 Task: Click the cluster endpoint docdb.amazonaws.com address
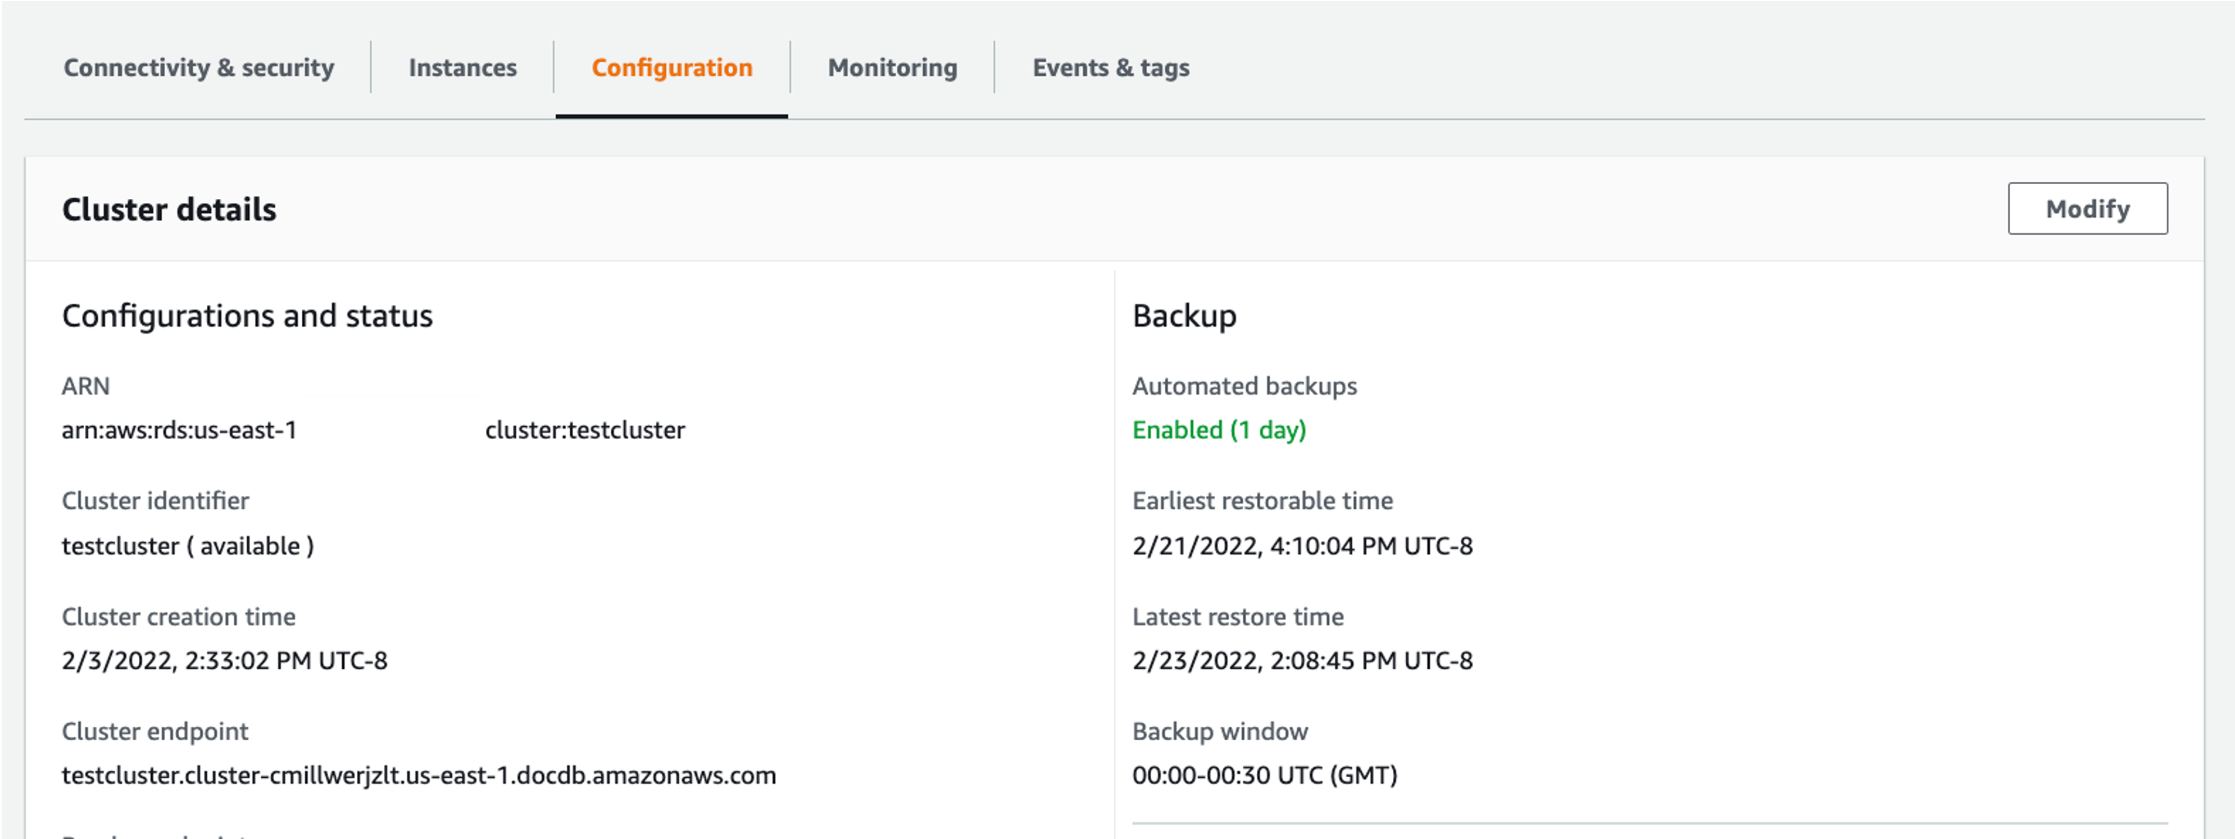click(419, 775)
